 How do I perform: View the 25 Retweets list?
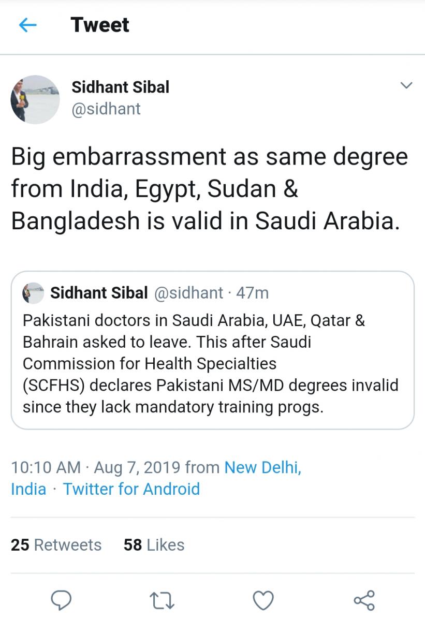point(56,545)
